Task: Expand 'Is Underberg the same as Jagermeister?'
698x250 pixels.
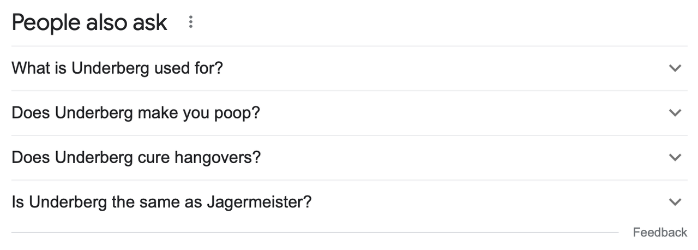Action: 349,203
